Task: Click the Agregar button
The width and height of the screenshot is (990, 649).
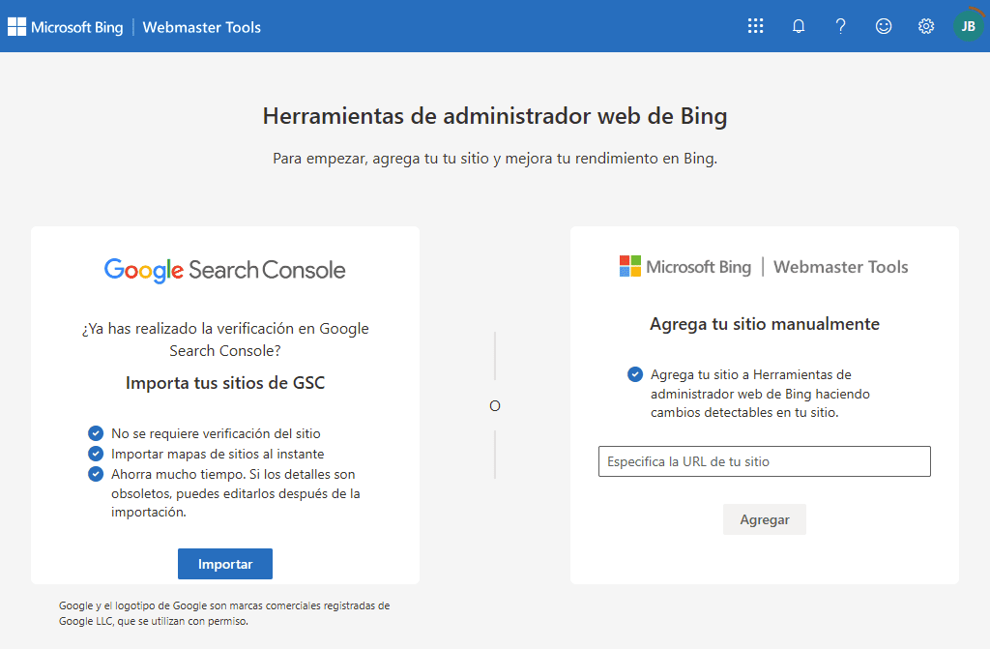Action: click(765, 519)
